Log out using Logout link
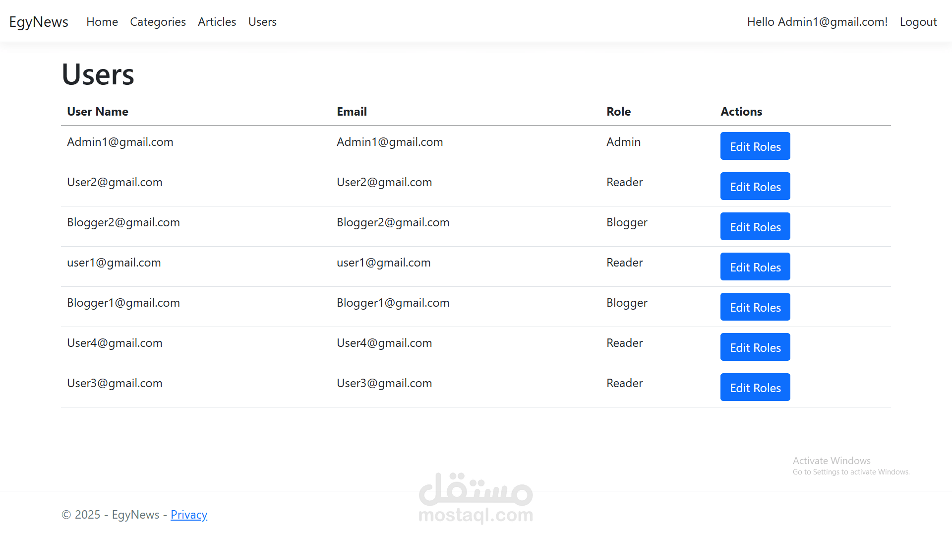Screen dimensions: 952x536 pyautogui.click(x=918, y=22)
